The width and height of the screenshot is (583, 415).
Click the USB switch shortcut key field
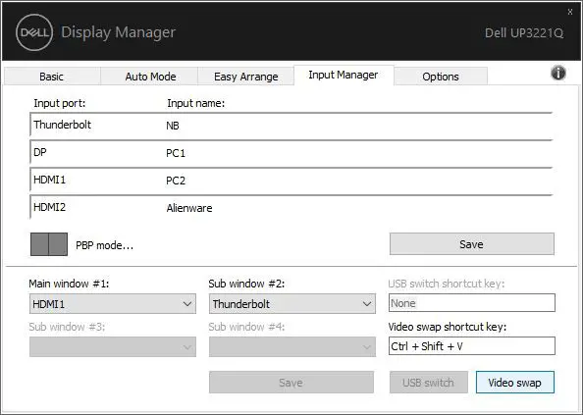coord(472,303)
